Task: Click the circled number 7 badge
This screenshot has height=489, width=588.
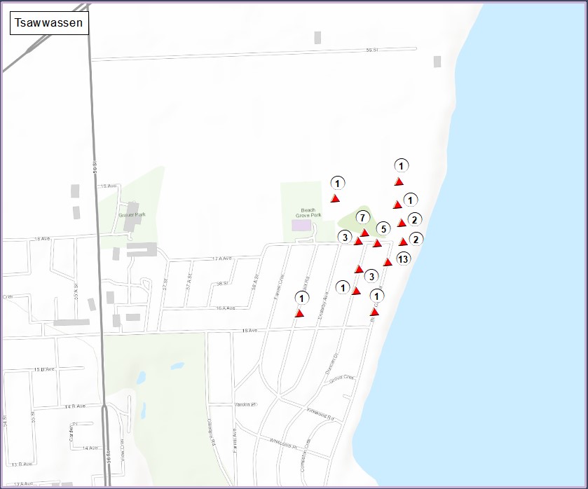Action: 362,217
